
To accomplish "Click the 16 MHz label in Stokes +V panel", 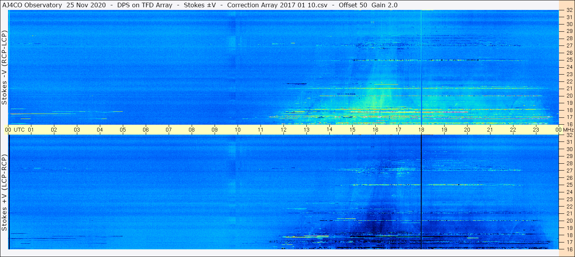I will (x=569, y=249).
